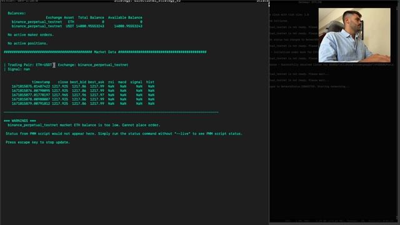
Task: Select the 'Asset' column header
Action: tap(69, 17)
